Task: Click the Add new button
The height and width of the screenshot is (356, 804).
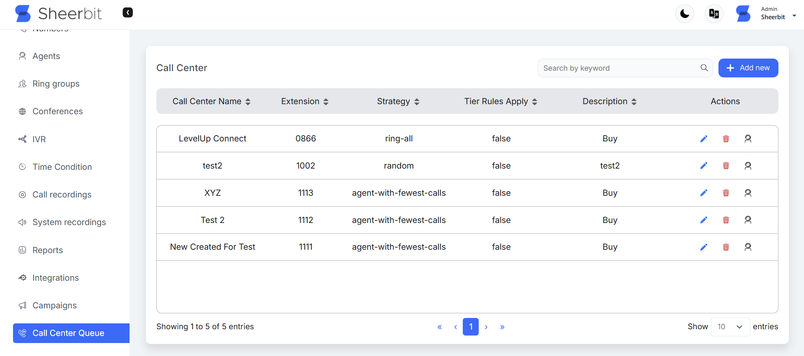Action: [x=748, y=68]
